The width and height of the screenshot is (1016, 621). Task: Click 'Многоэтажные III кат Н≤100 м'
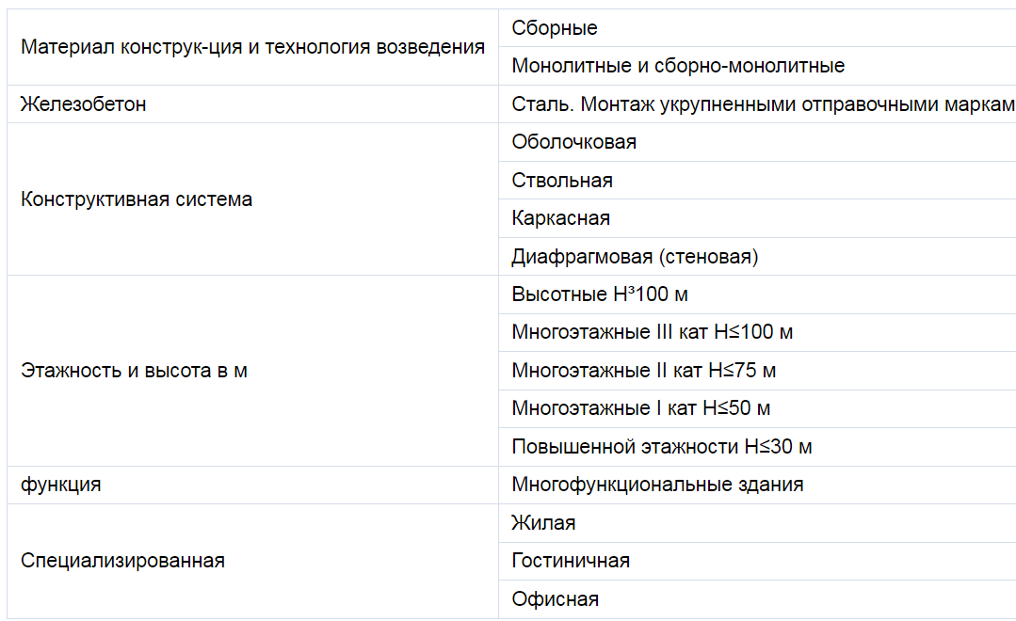coord(757,332)
